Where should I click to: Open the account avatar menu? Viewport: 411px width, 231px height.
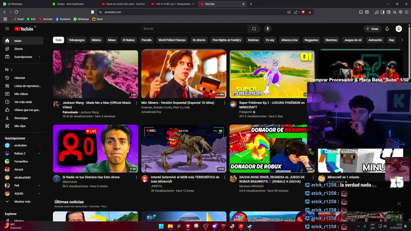(399, 29)
